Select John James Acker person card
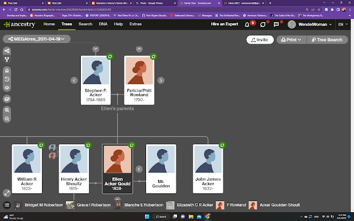The image size is (354, 221). pos(208,169)
